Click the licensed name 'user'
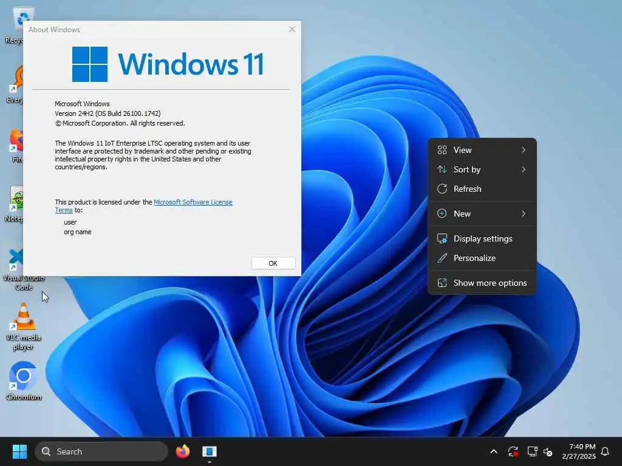The height and width of the screenshot is (466, 622). click(70, 222)
